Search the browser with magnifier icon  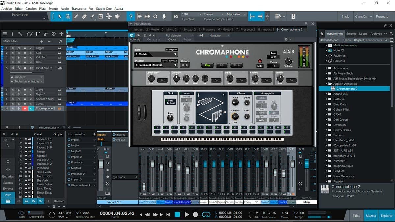point(391,34)
